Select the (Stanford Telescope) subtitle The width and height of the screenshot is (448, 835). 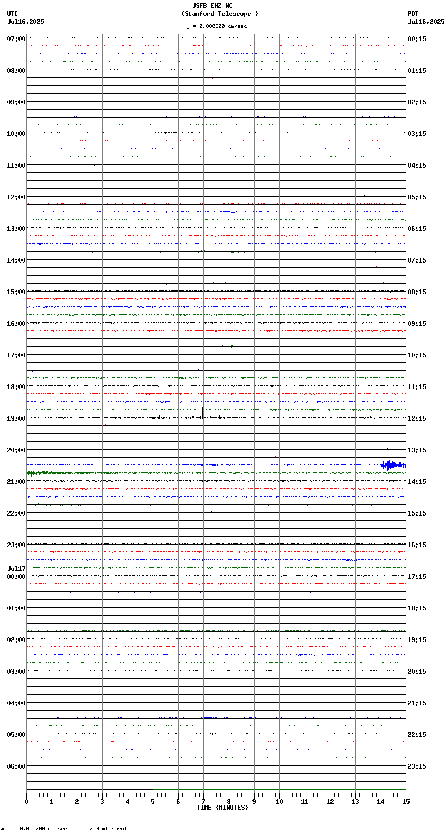click(x=220, y=14)
